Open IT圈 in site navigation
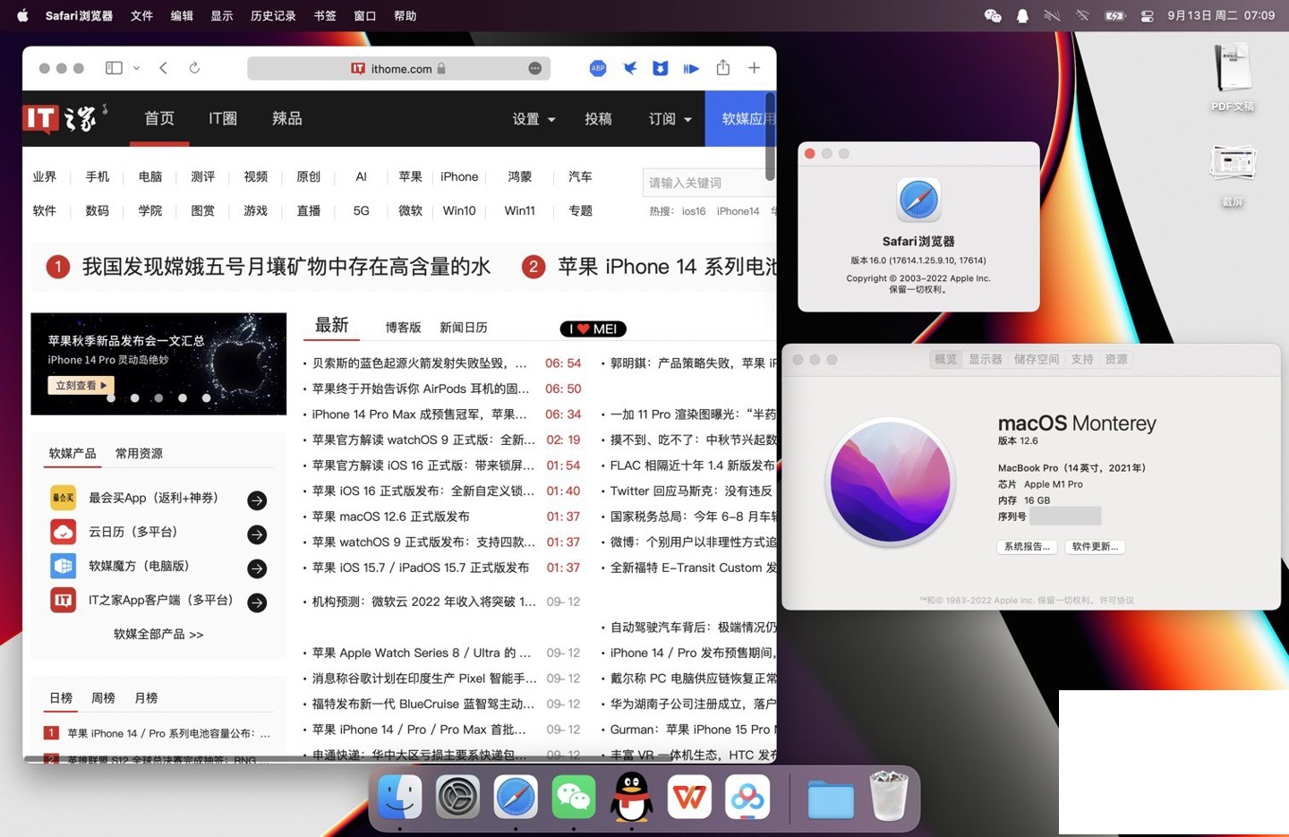This screenshot has width=1289, height=837. click(x=223, y=119)
